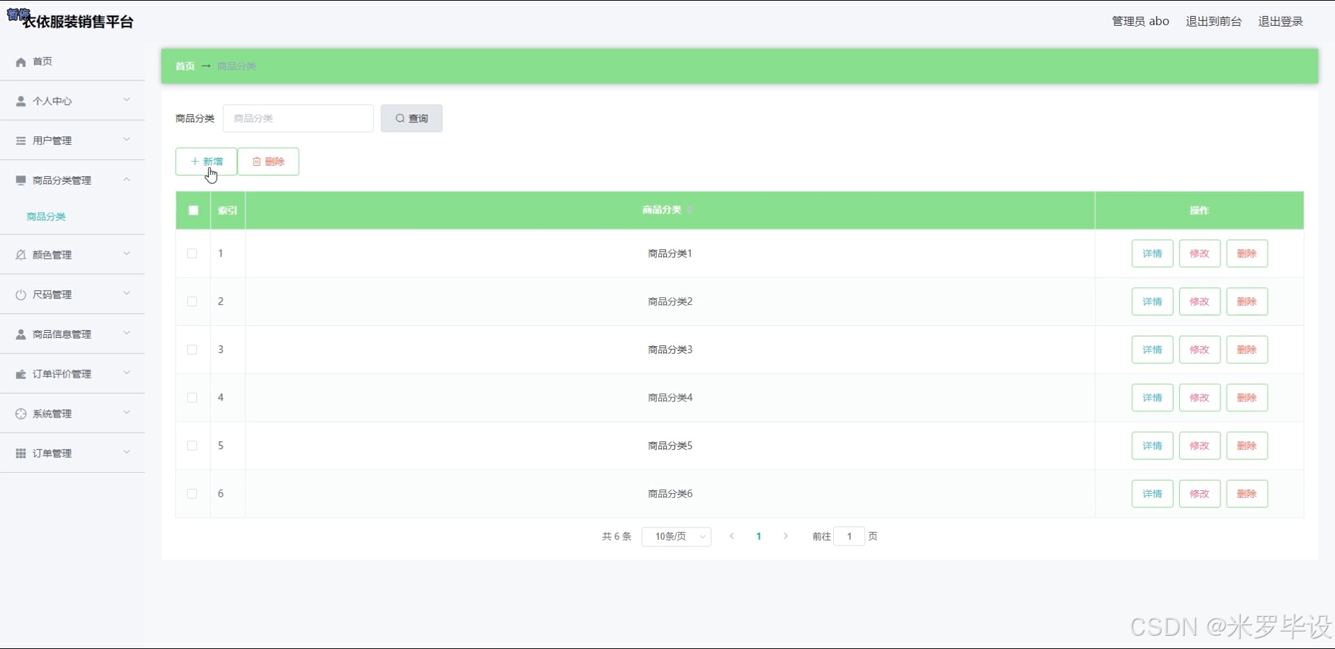Click the home icon beside 首页 in sidebar
This screenshot has width=1335, height=649.
pyautogui.click(x=21, y=62)
